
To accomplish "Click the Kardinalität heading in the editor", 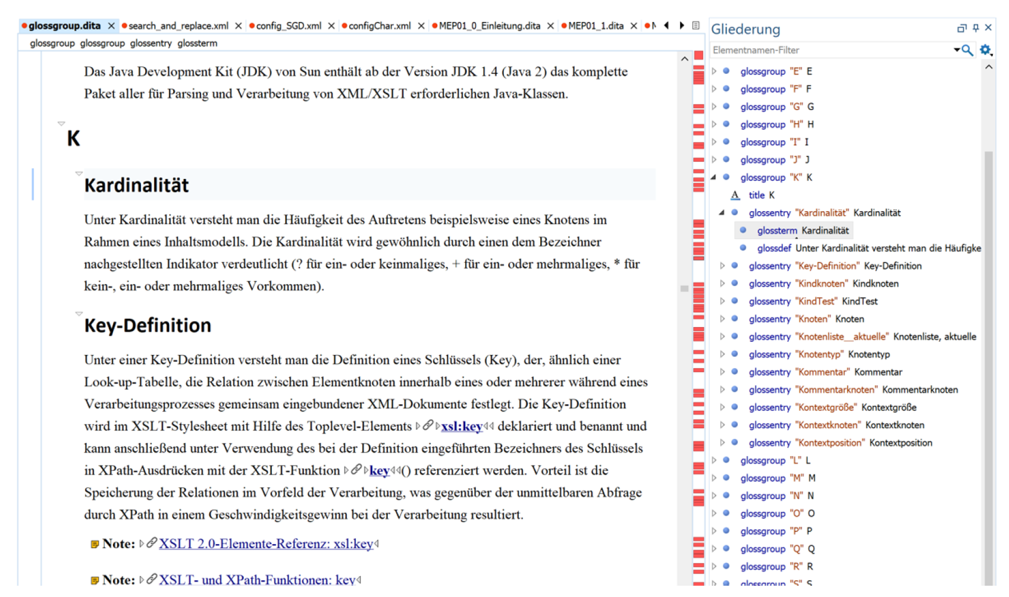I will click(x=136, y=185).
